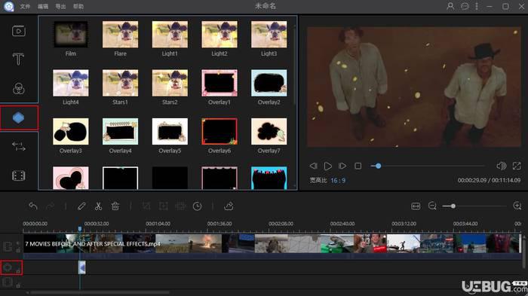Open the 16:9 aspect ratio dropdown
Screen dimensions: 528x296
[x=338, y=181]
